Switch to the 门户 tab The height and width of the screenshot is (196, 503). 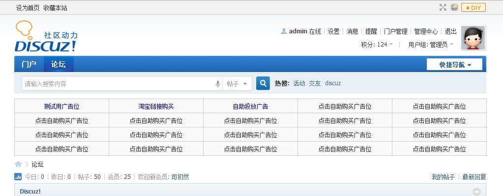[29, 64]
